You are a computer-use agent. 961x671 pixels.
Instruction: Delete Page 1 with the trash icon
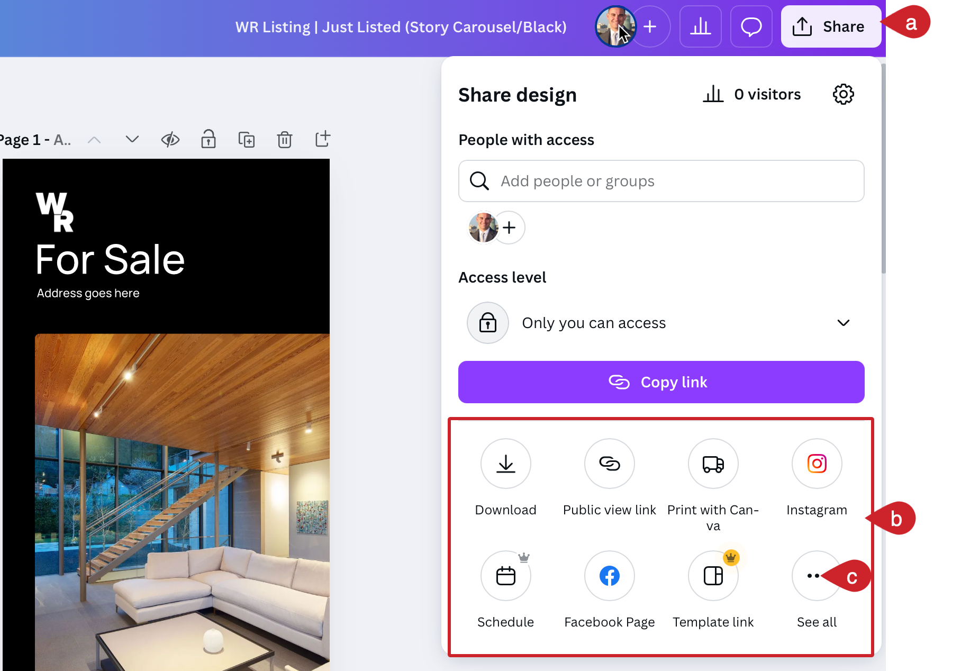point(284,139)
